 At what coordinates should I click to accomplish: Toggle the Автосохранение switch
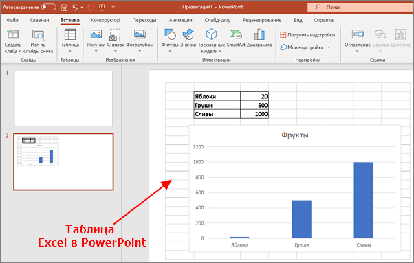point(49,7)
